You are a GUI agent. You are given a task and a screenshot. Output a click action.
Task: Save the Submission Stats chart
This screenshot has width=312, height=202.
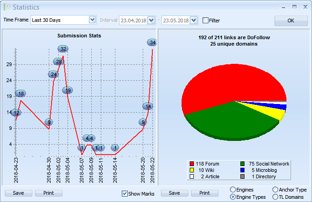pyautogui.click(x=19, y=193)
